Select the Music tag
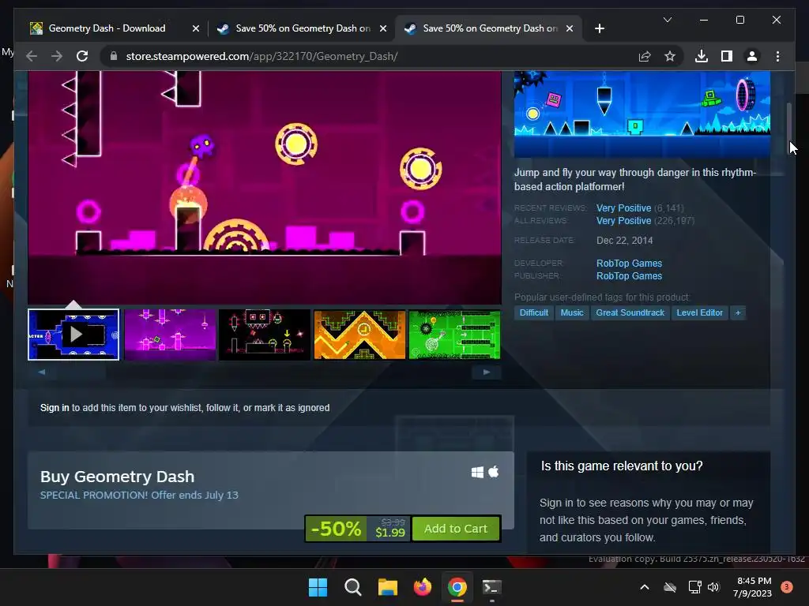Screen dimensions: 809x606 pyautogui.click(x=572, y=312)
